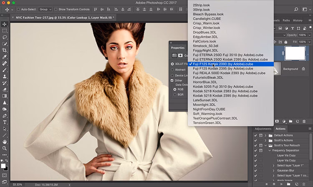The image size is (313, 187).
Task: Expand the Gaussian Blur action step
Action: pyautogui.click(x=274, y=171)
